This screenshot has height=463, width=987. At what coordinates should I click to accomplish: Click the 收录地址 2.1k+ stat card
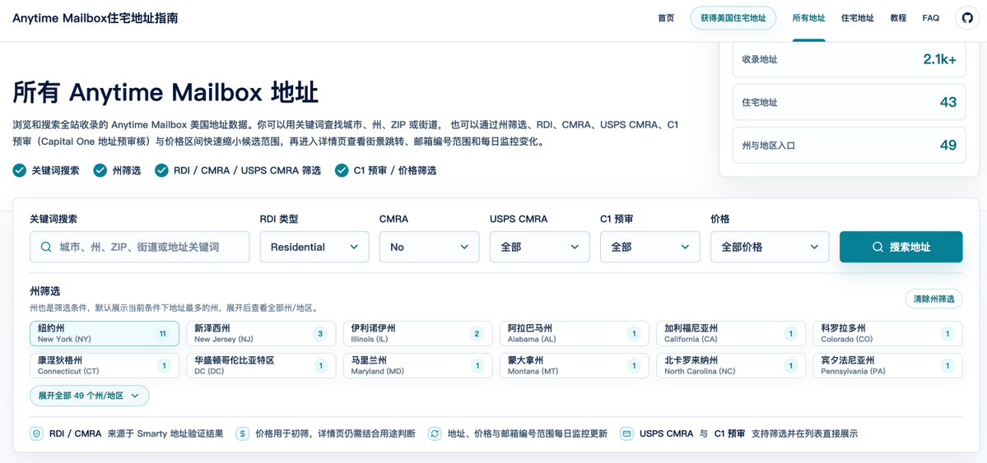coord(850,60)
